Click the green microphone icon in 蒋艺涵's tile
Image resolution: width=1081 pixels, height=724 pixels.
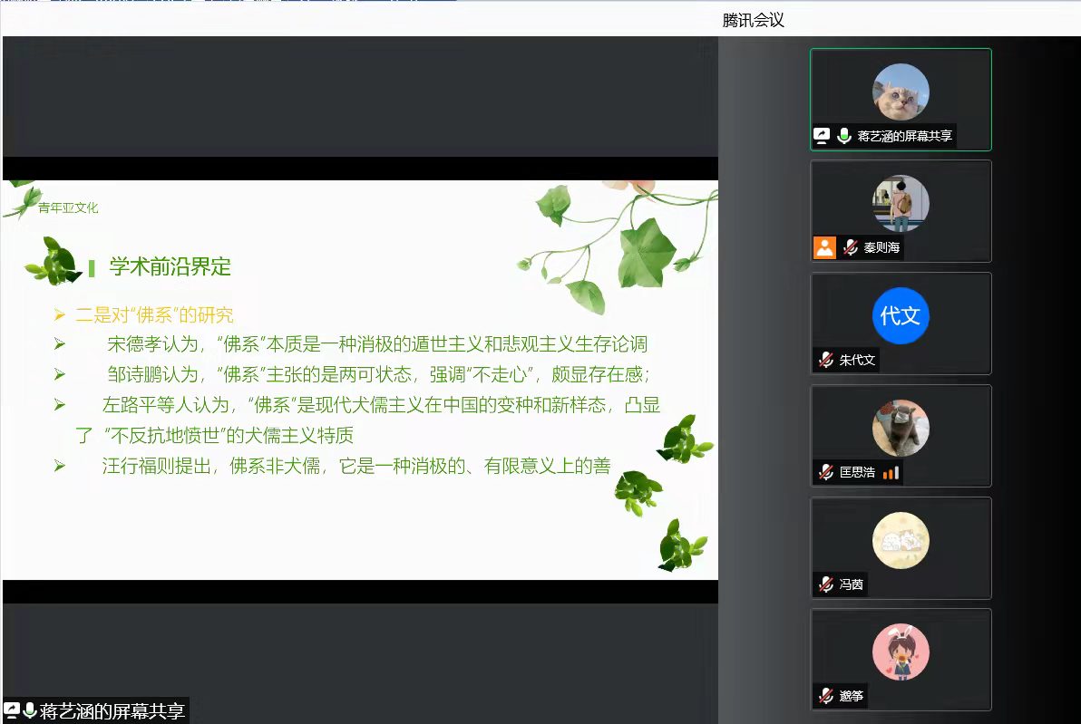(844, 136)
